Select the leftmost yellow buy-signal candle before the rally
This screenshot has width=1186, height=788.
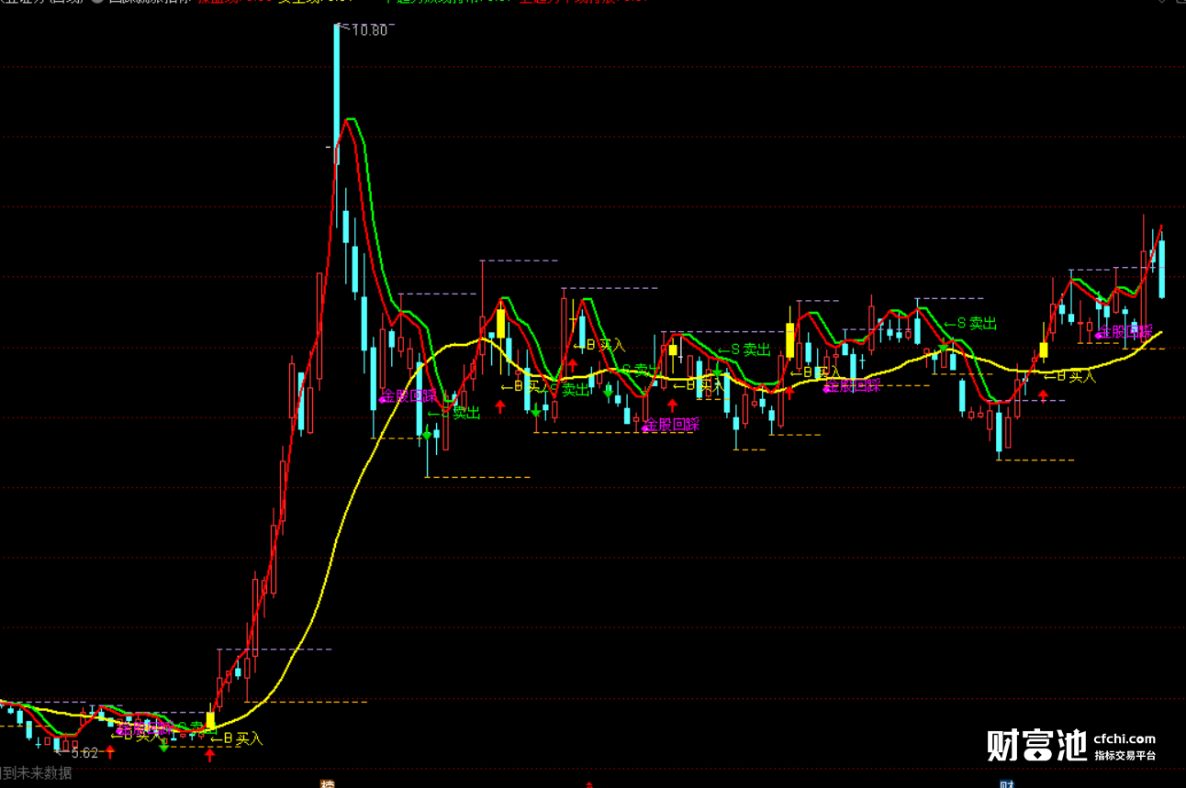[x=210, y=721]
